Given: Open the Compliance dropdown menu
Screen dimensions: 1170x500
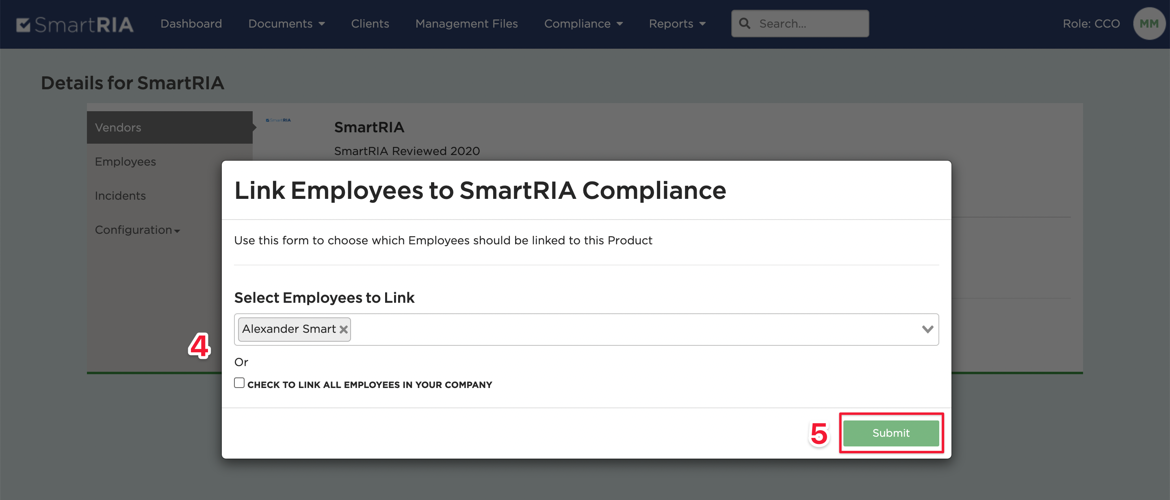Looking at the screenshot, I should 583,24.
